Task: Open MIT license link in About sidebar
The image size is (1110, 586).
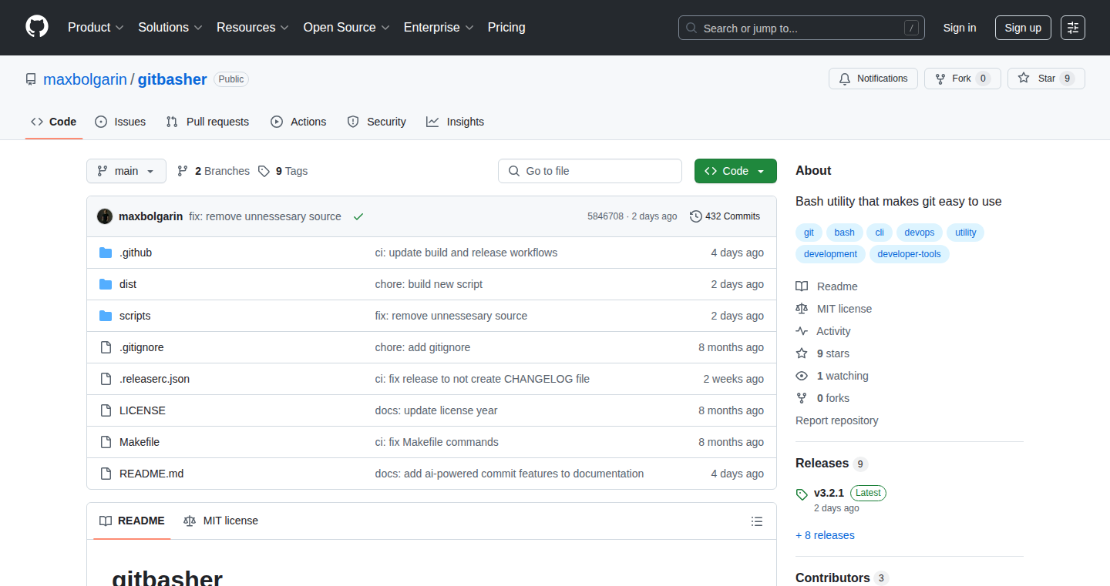Action: pyautogui.click(x=834, y=309)
